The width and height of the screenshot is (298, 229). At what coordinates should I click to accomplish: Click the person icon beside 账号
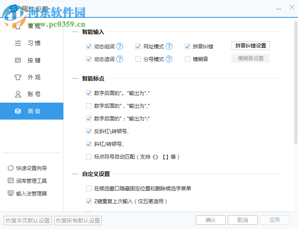point(18,94)
